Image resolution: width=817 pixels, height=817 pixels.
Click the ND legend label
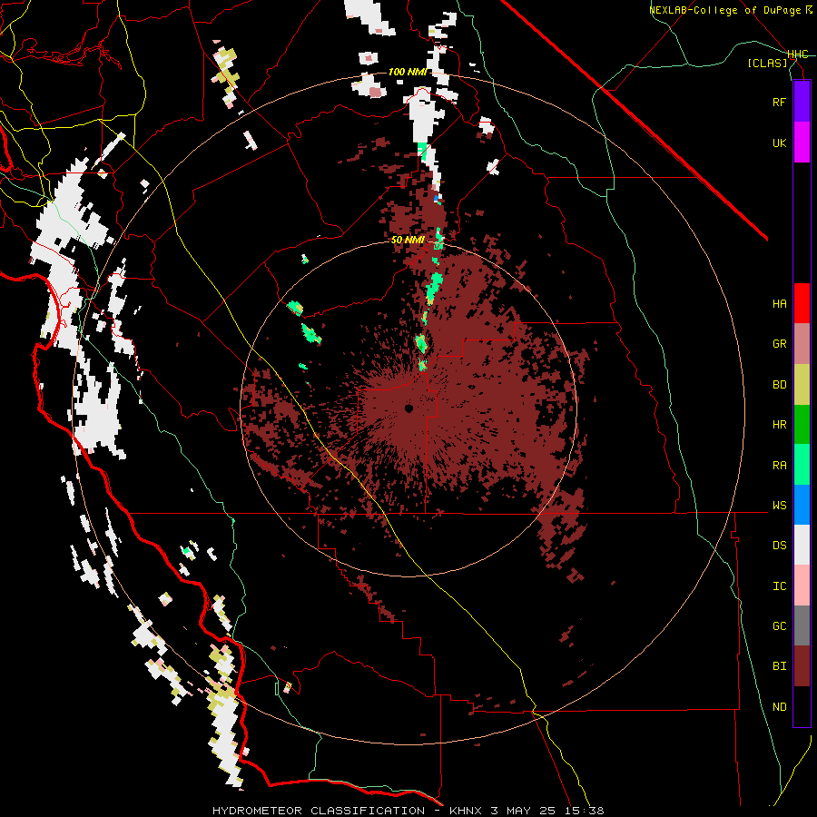(x=779, y=707)
